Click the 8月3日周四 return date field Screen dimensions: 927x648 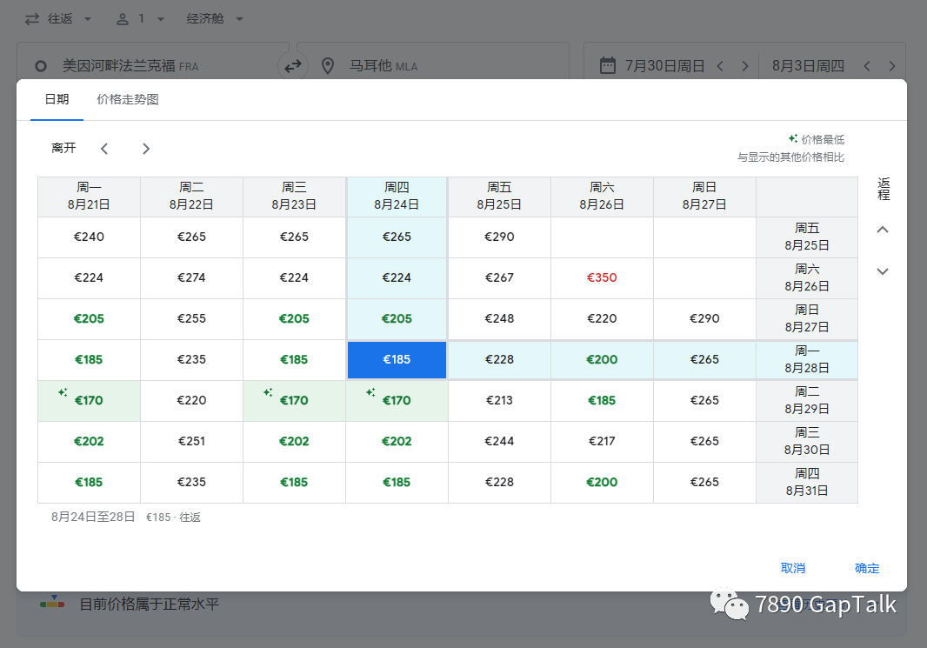(x=808, y=66)
